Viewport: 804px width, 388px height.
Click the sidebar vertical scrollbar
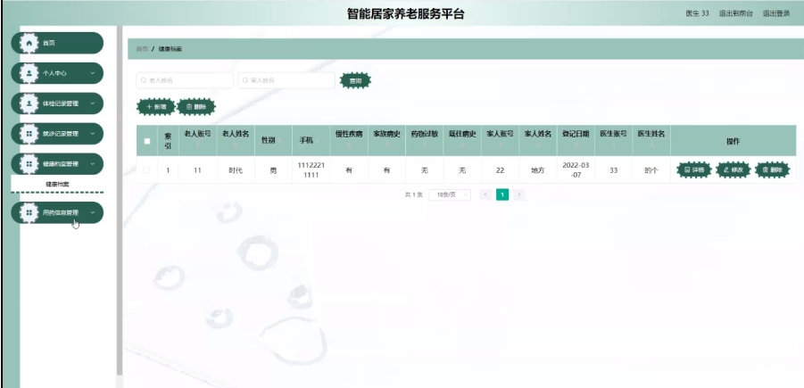point(120,200)
